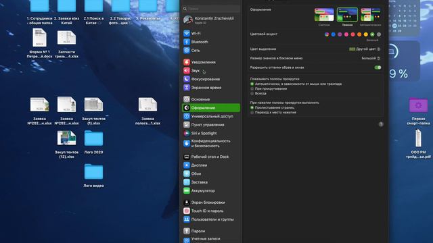The height and width of the screenshot is (243, 433).
Task: Select the Лого видео desktop folder
Action: pyautogui.click(x=93, y=175)
